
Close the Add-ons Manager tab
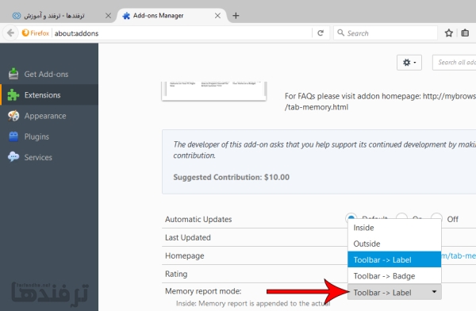[217, 16]
